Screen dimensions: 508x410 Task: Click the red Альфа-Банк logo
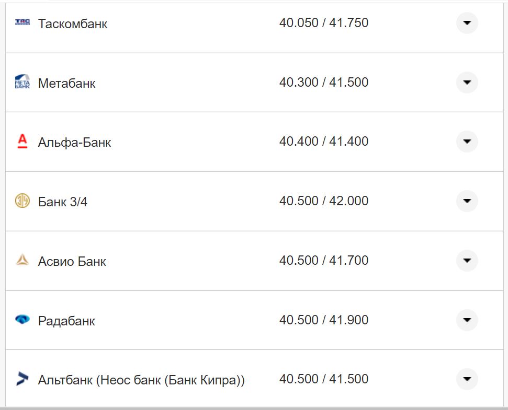coord(22,142)
